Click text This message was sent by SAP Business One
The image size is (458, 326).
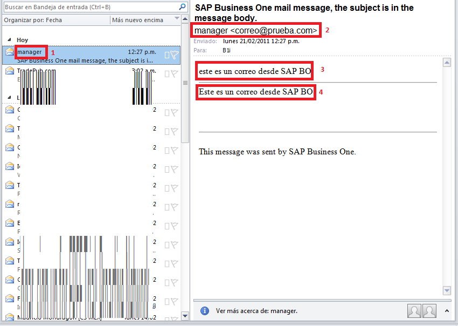pyautogui.click(x=277, y=152)
